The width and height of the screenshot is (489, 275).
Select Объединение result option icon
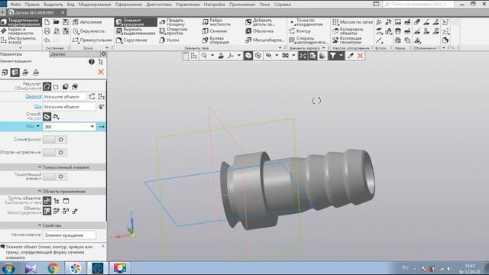(x=47, y=86)
